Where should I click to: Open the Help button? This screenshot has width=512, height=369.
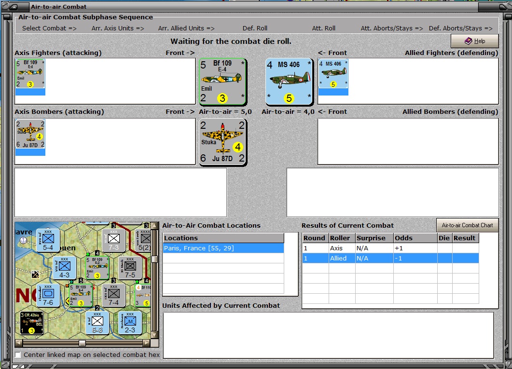coord(475,41)
